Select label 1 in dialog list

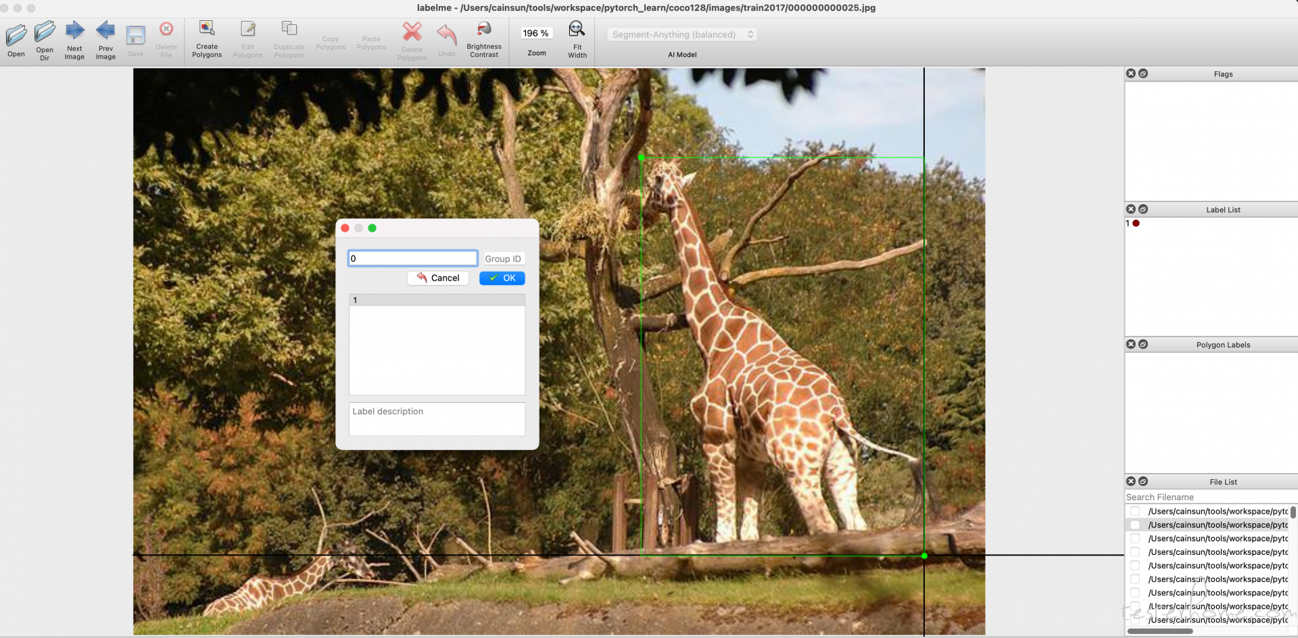click(x=437, y=301)
